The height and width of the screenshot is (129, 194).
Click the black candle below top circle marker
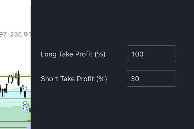pyautogui.click(x=25, y=94)
